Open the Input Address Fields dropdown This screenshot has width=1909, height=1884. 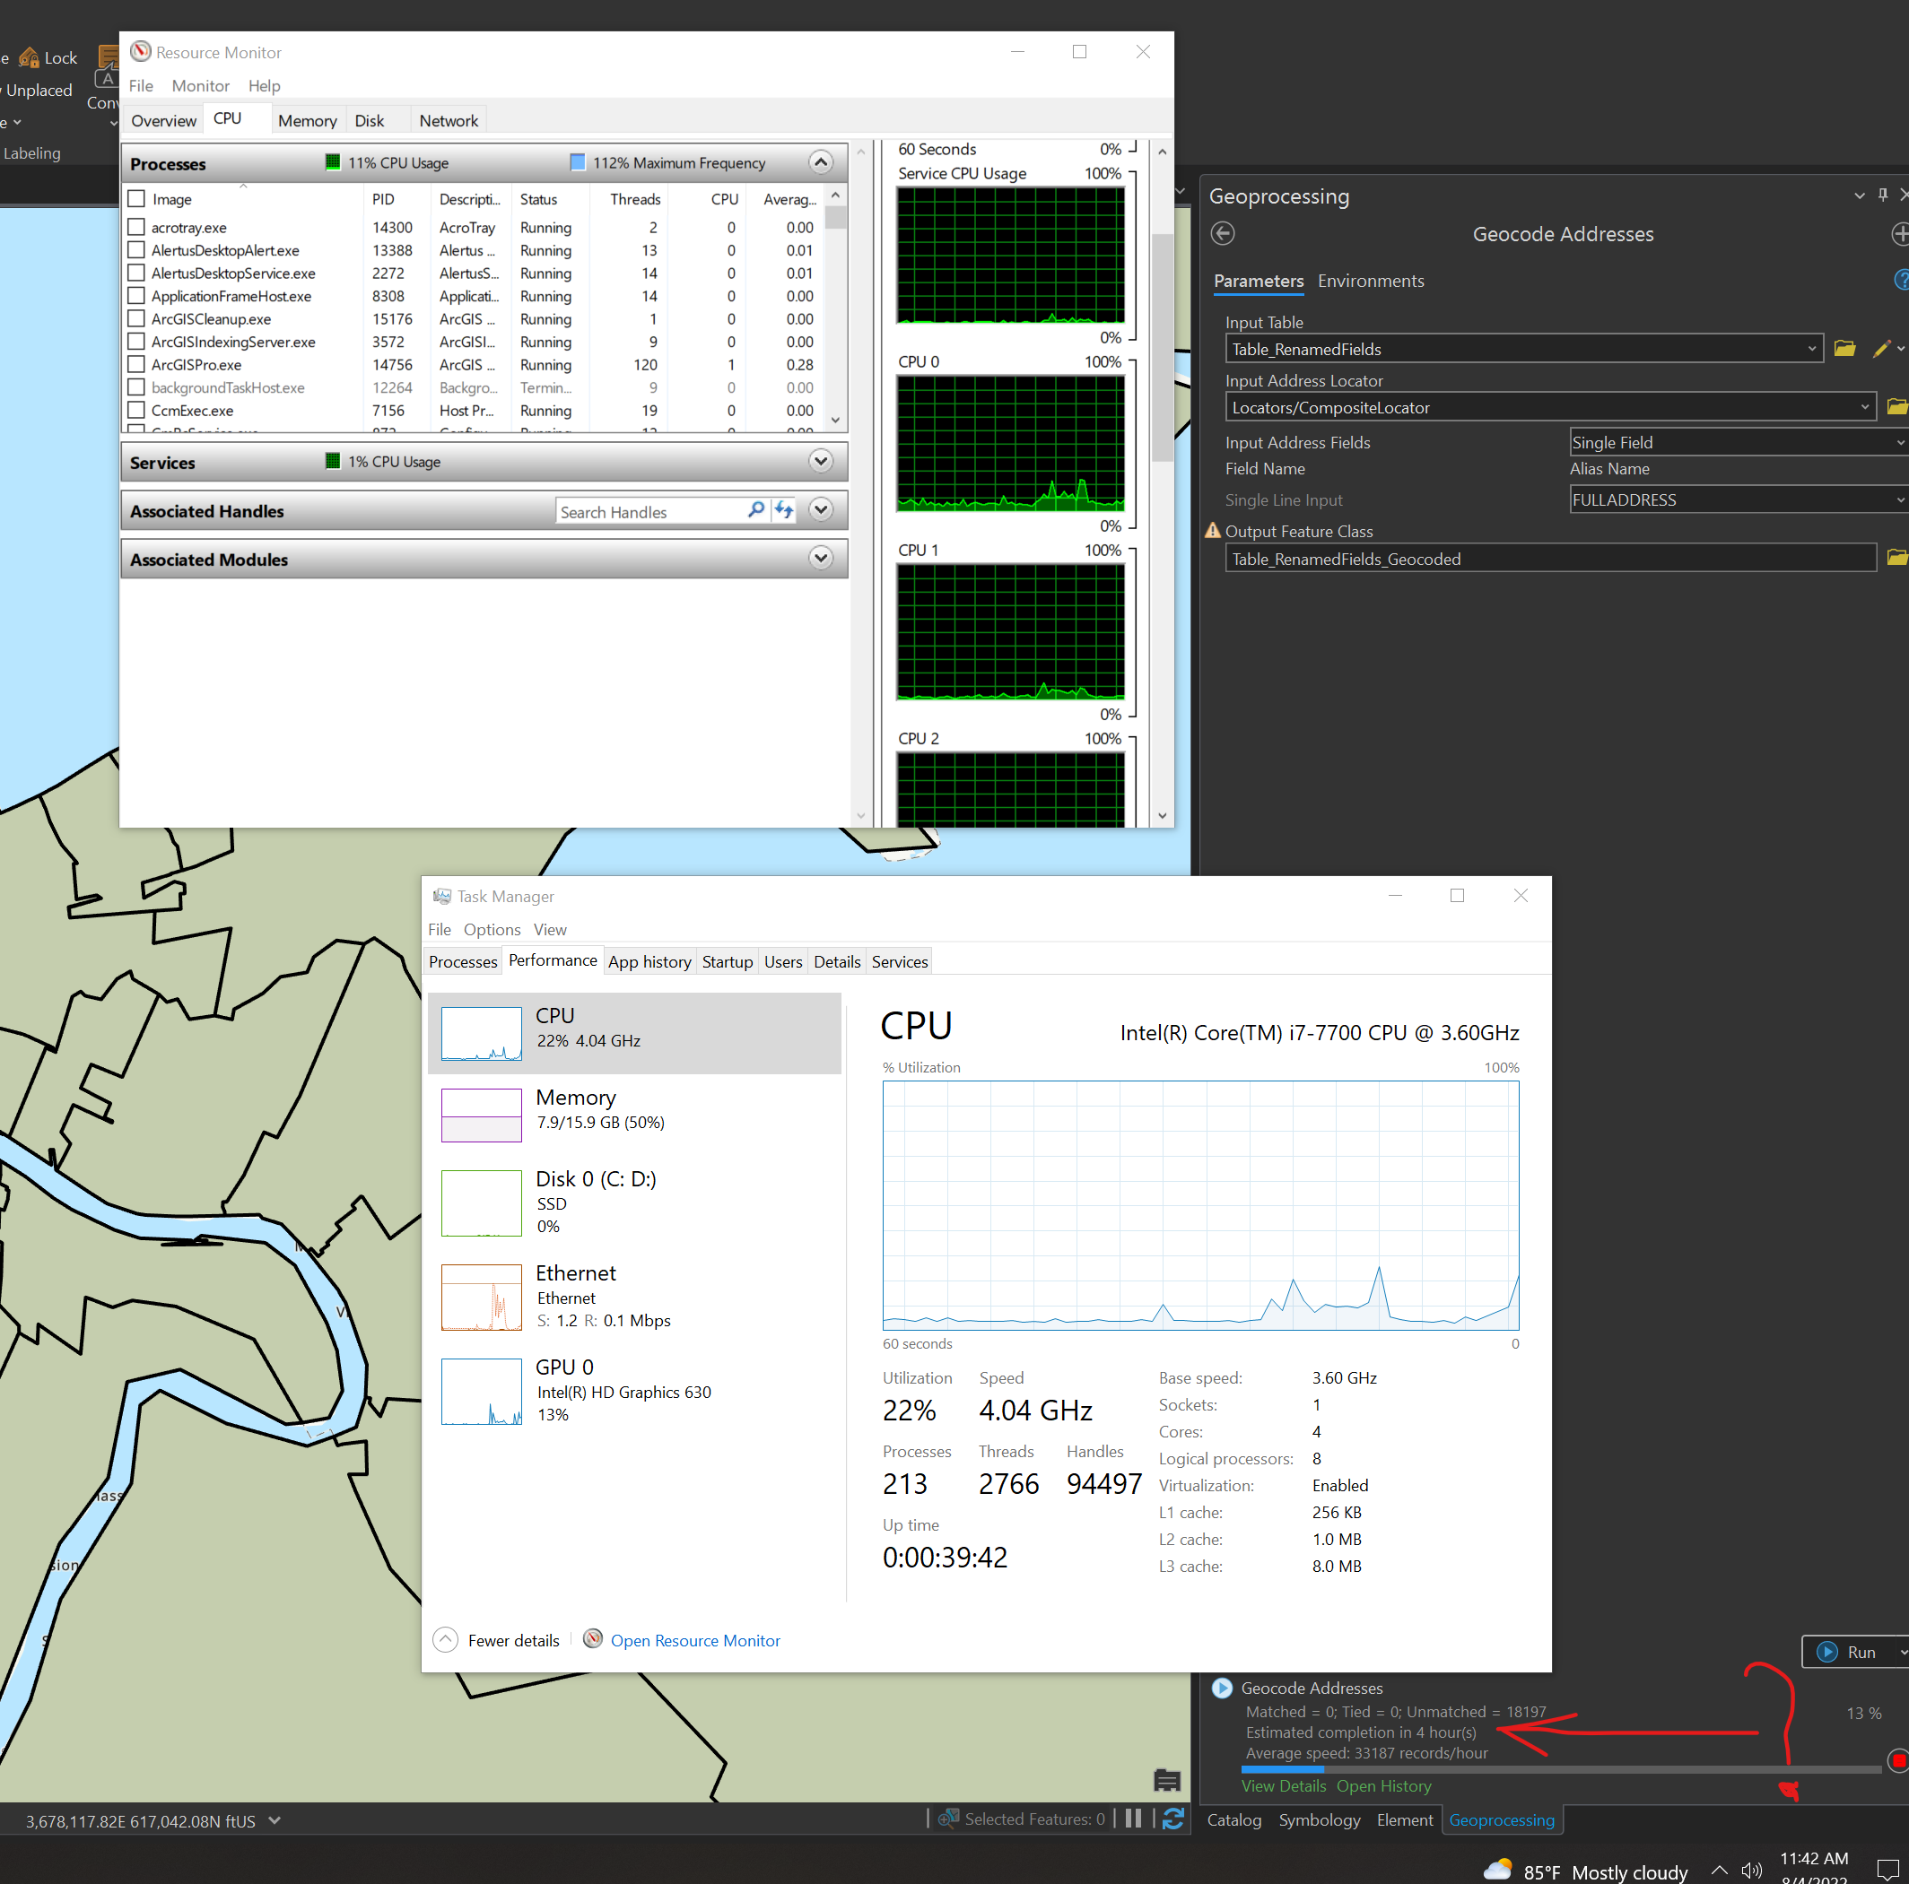pyautogui.click(x=1898, y=441)
